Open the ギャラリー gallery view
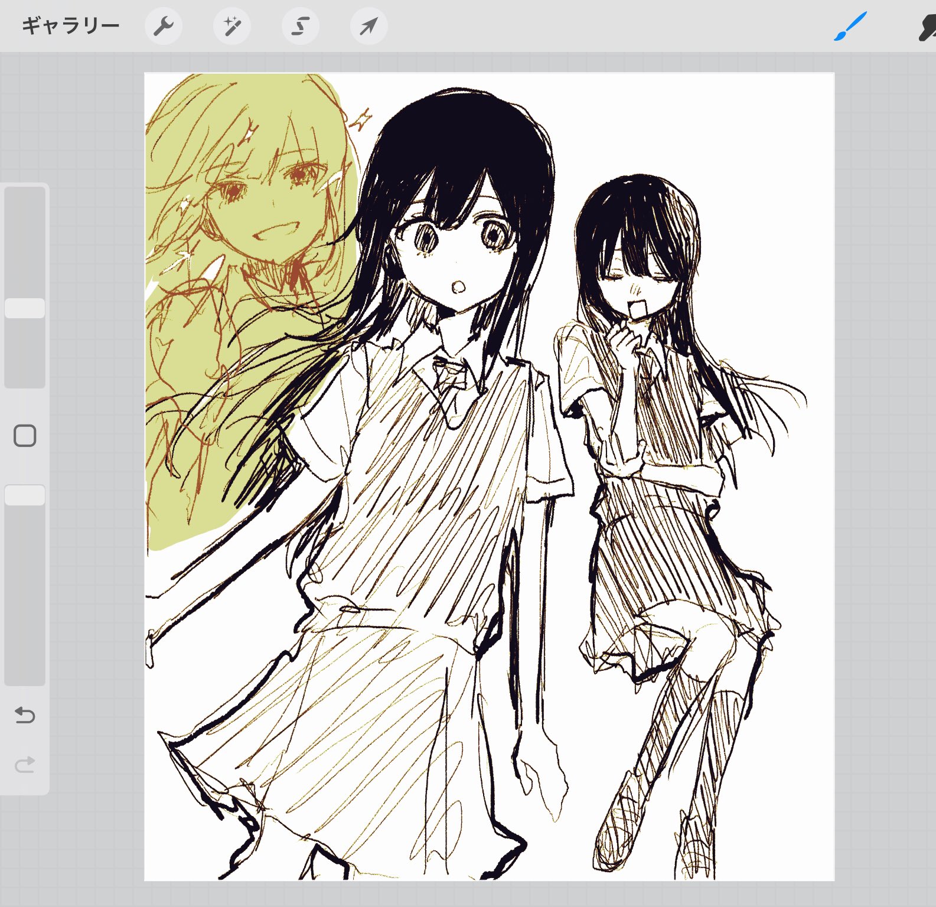 70,26
